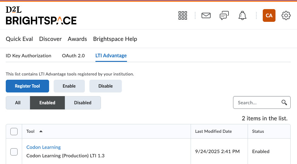Open Discover in the navbar

pos(50,39)
